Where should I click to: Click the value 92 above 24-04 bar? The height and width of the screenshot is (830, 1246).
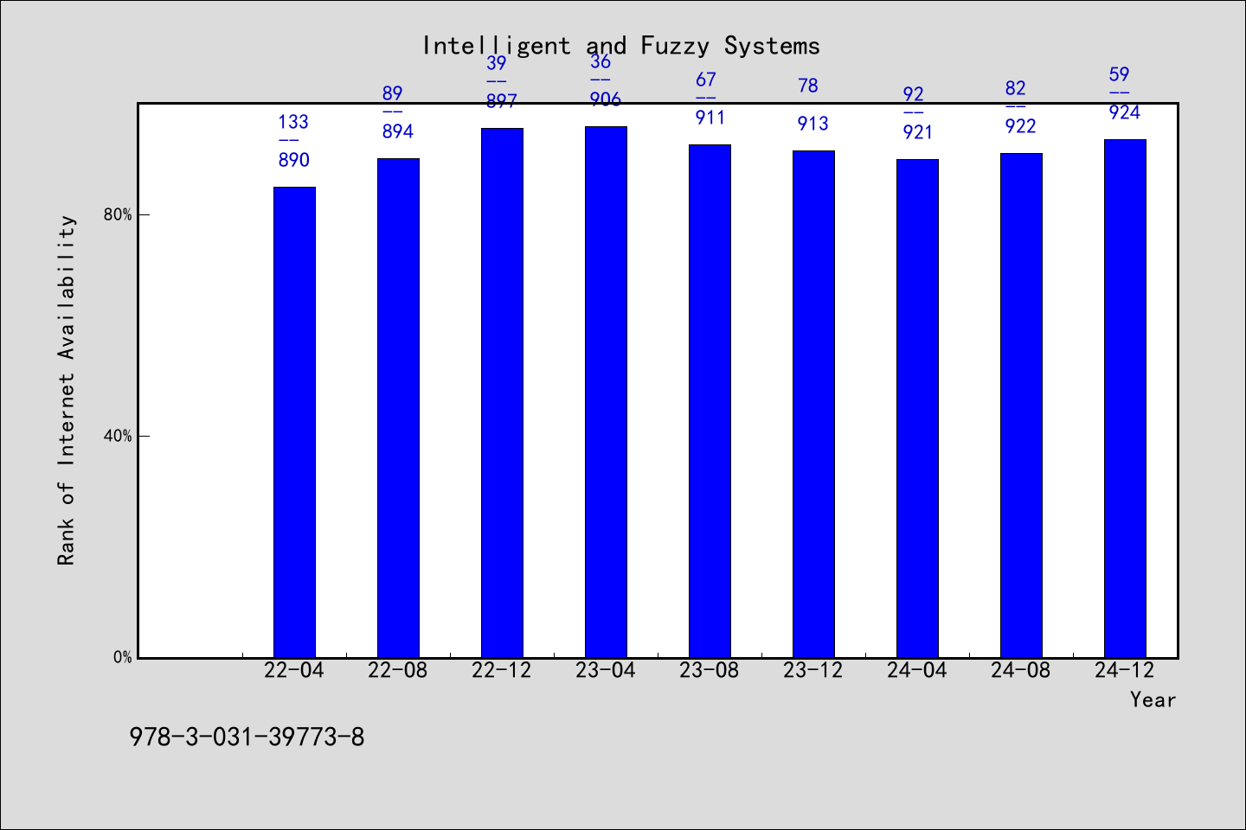click(x=914, y=94)
